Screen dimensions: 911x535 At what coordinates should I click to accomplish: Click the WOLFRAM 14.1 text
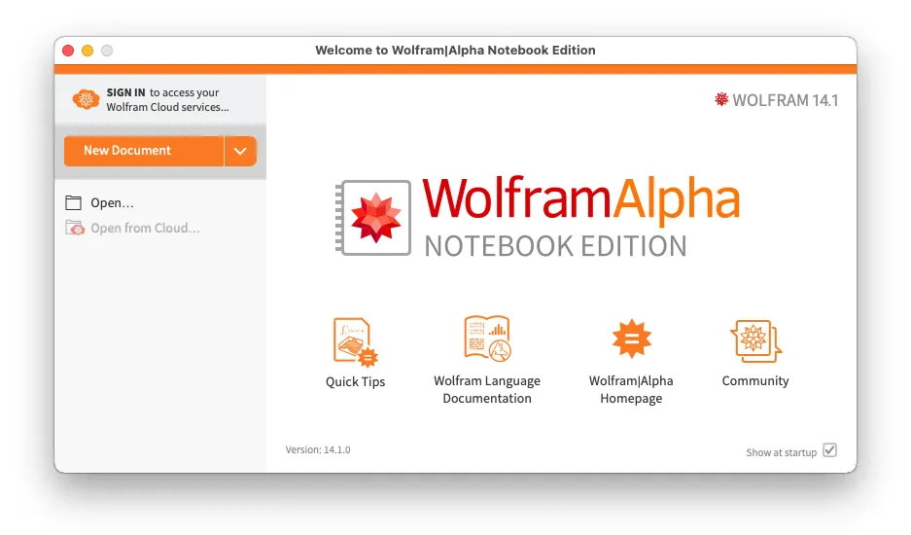click(785, 100)
